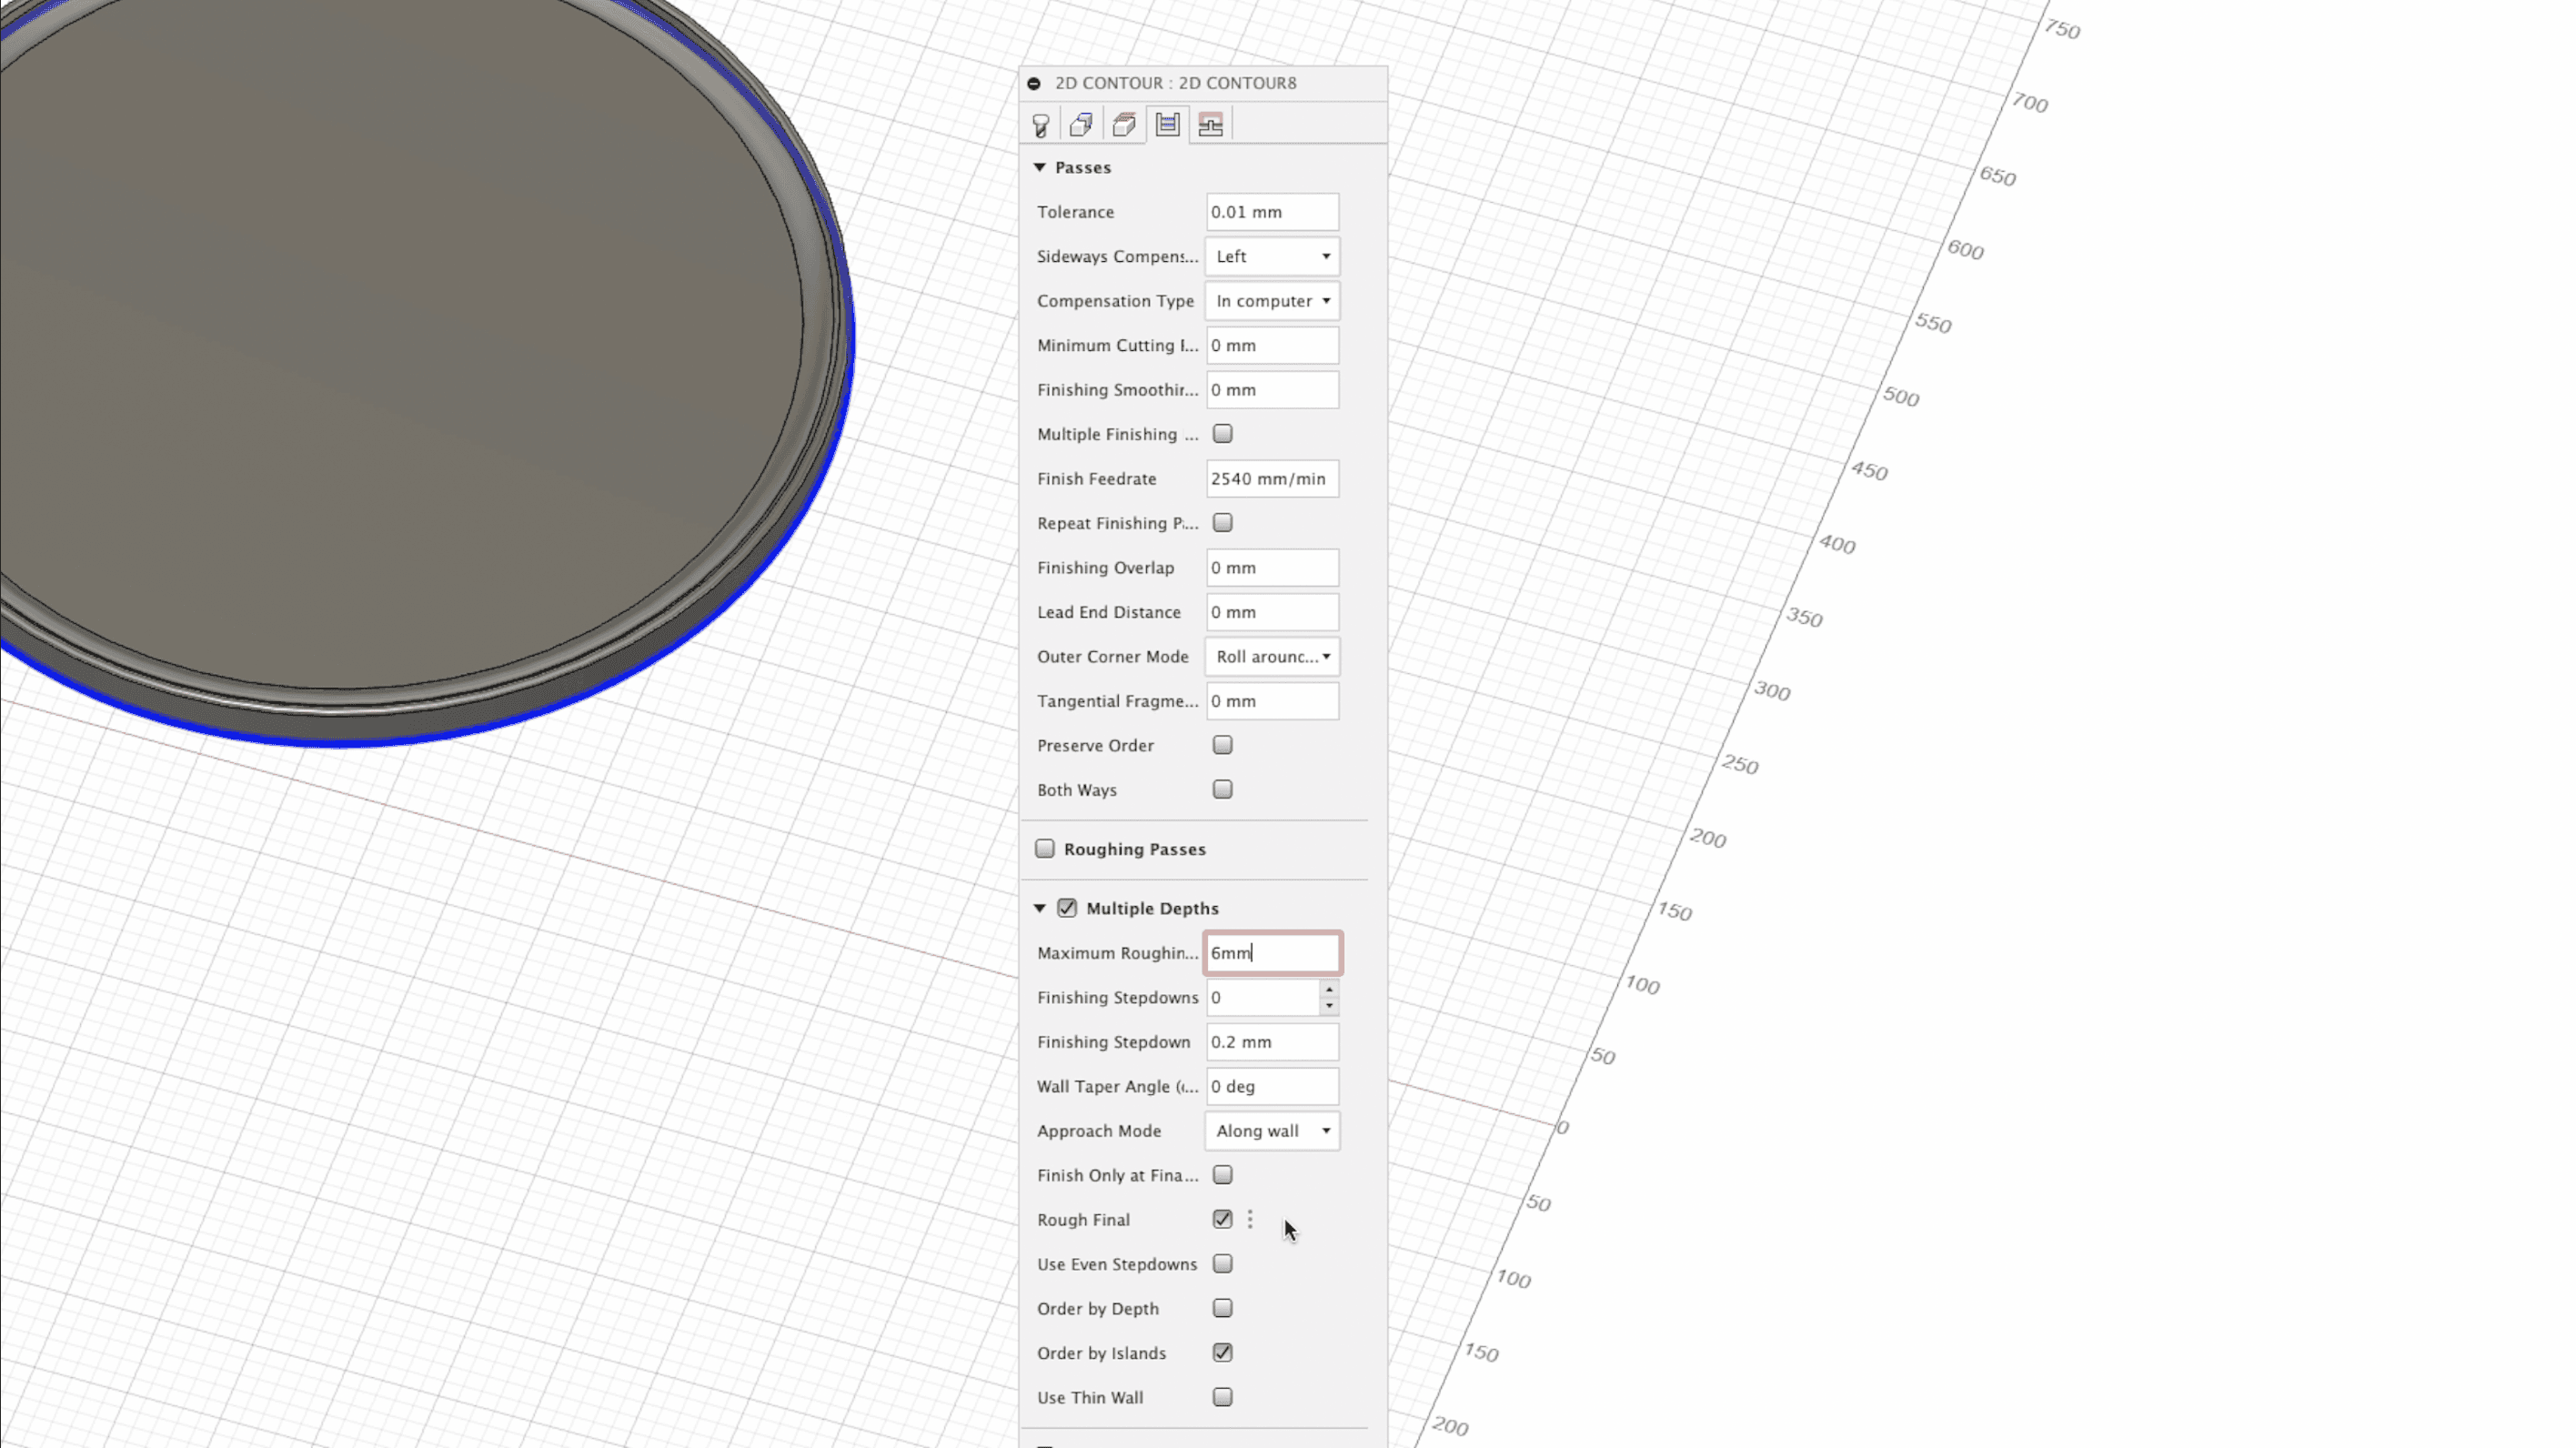2576x1448 pixels.
Task: Open the Heights tab icon
Action: click(1124, 125)
